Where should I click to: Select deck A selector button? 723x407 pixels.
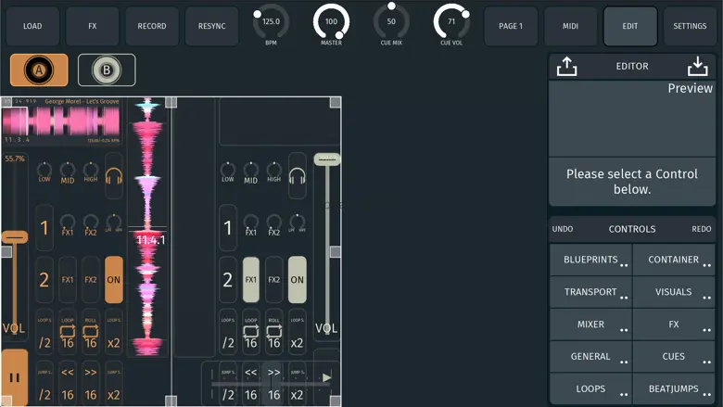pos(39,70)
